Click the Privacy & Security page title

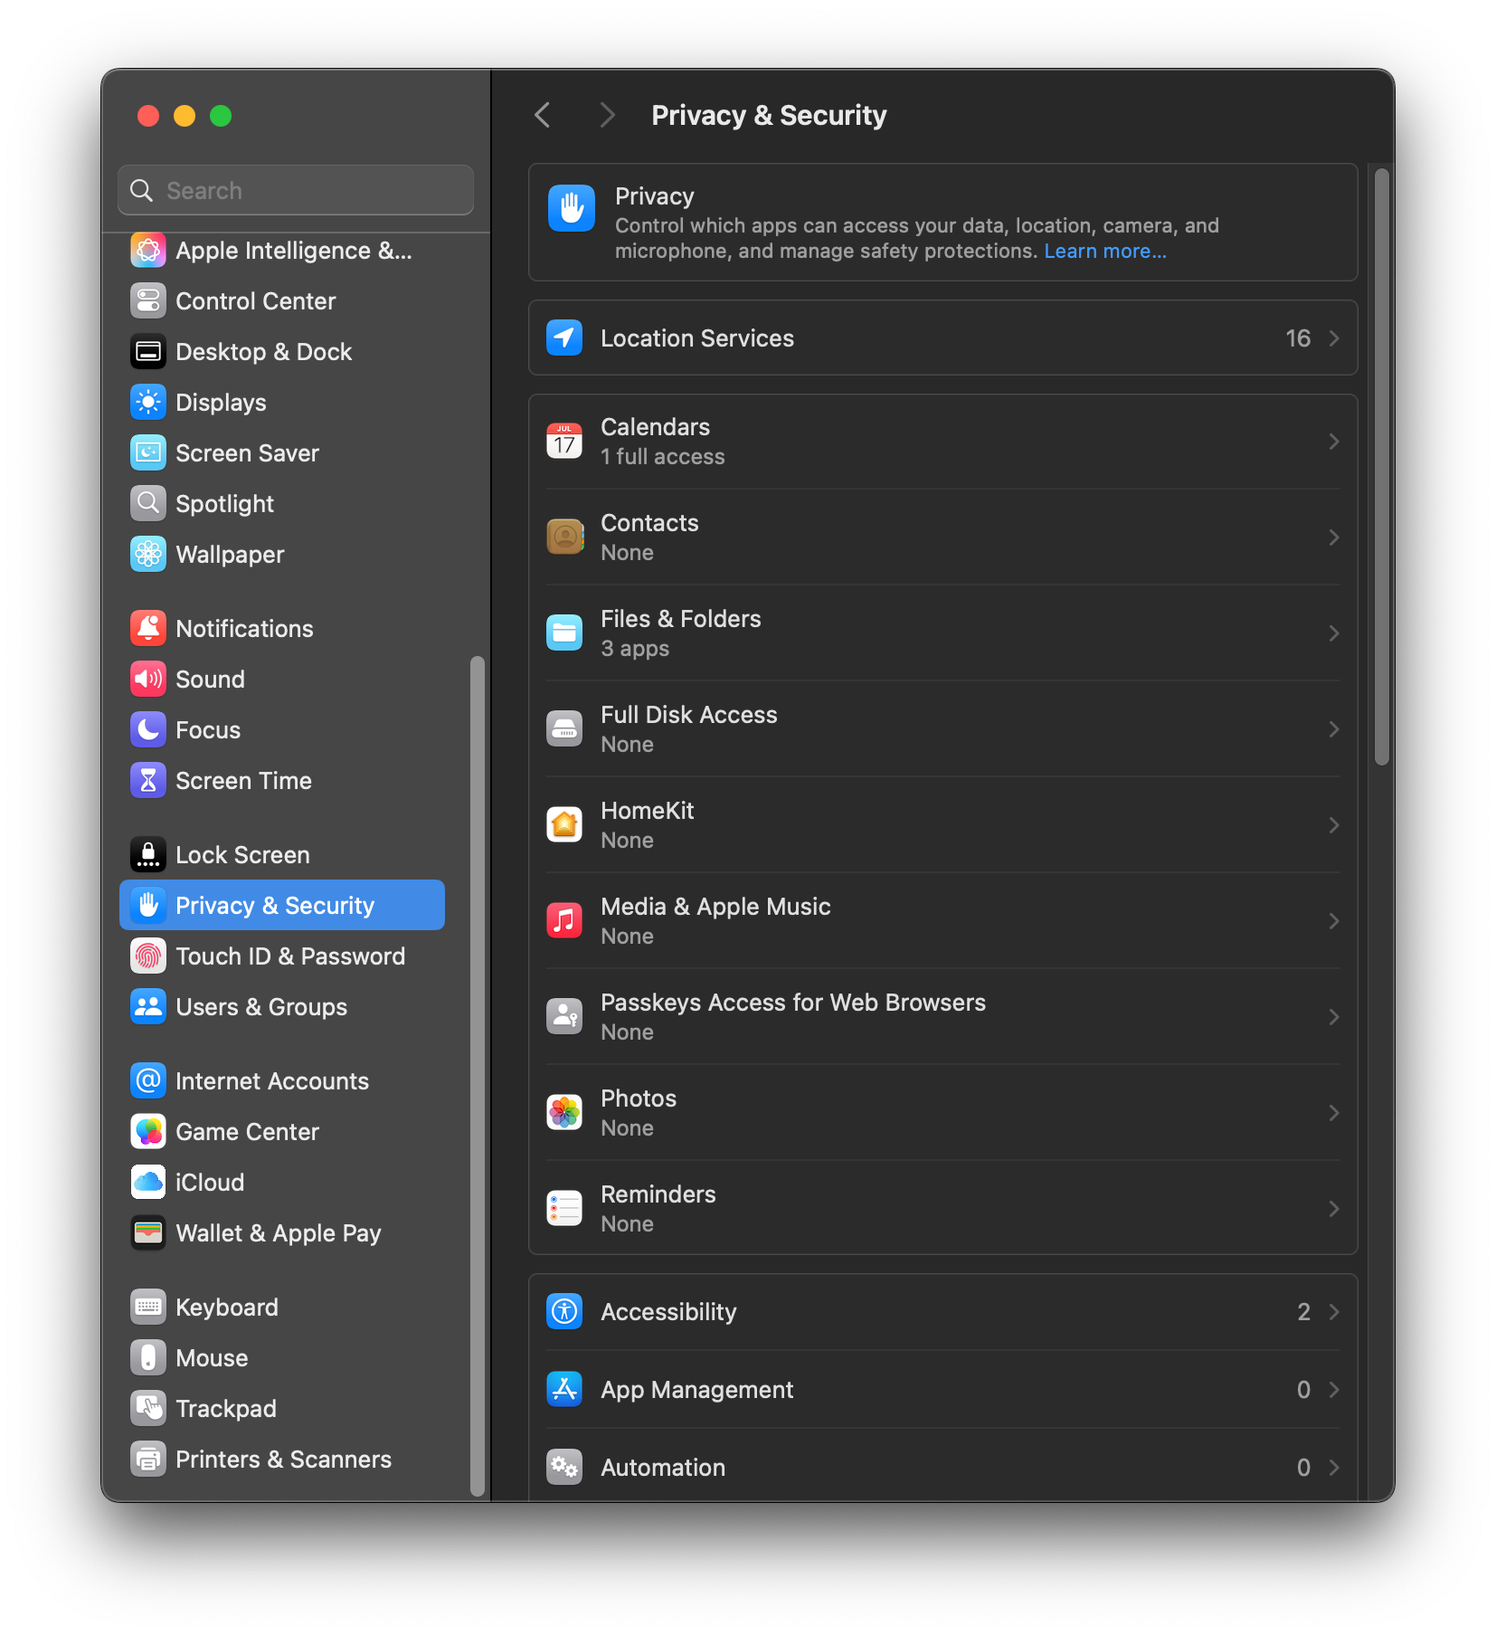[x=769, y=115]
